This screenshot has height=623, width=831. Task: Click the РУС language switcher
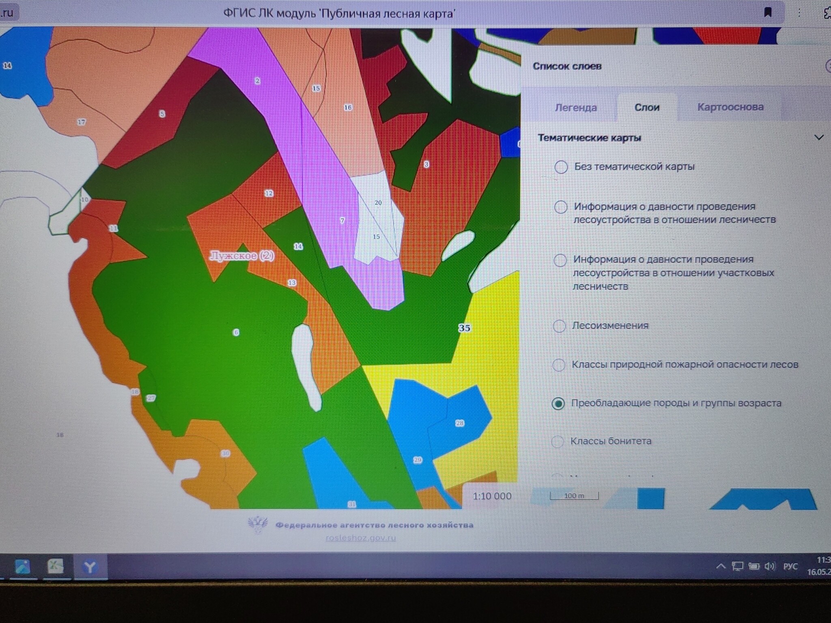click(x=790, y=566)
